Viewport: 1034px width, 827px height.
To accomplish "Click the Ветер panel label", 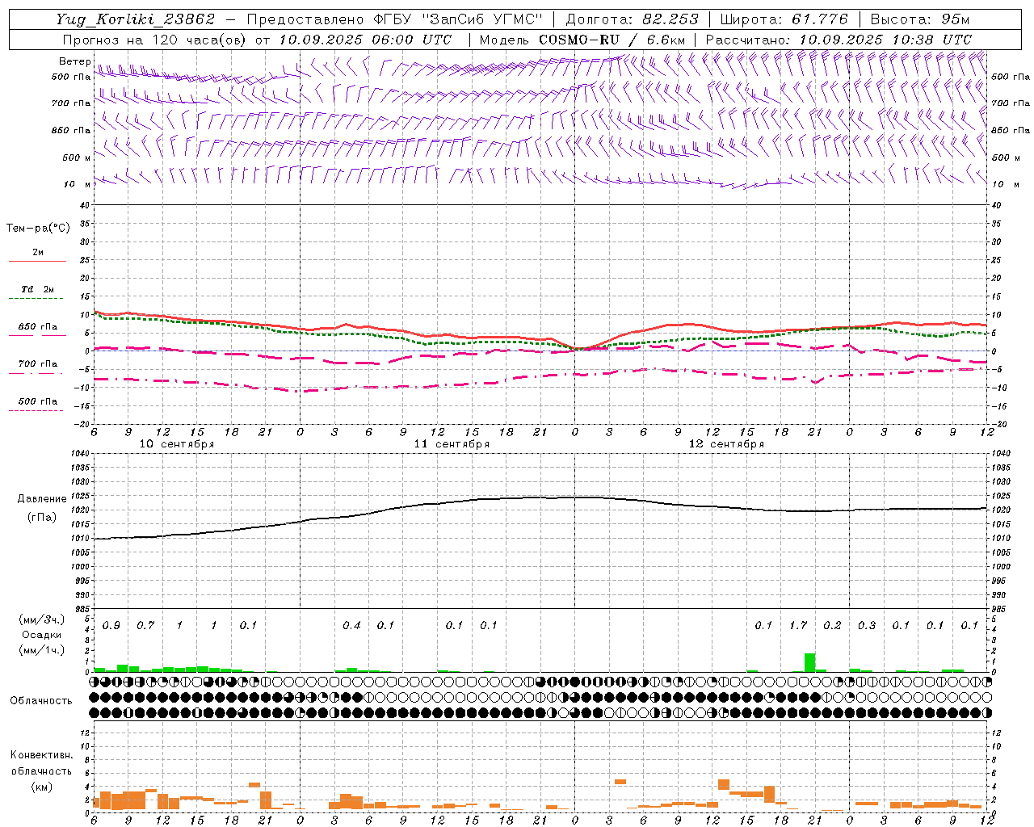I will click(x=74, y=61).
